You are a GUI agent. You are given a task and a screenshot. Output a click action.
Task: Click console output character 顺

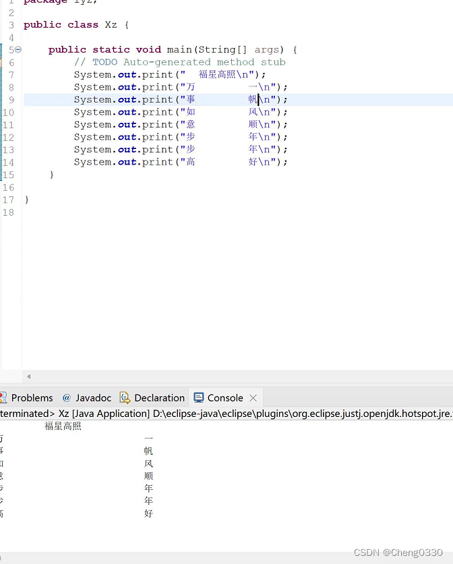click(x=148, y=476)
